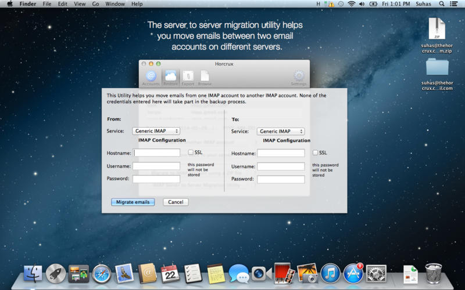The height and width of the screenshot is (290, 465).
Task: Open the Help menu
Action: coord(137,4)
